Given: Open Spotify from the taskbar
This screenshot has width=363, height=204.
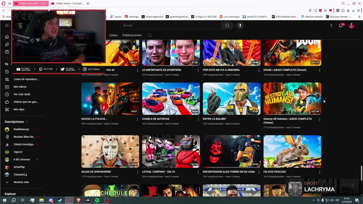Looking at the screenshot, I should point(97,200).
